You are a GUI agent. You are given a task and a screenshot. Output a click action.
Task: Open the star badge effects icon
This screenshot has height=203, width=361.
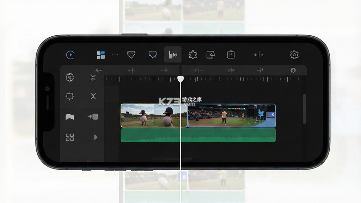pos(193,55)
